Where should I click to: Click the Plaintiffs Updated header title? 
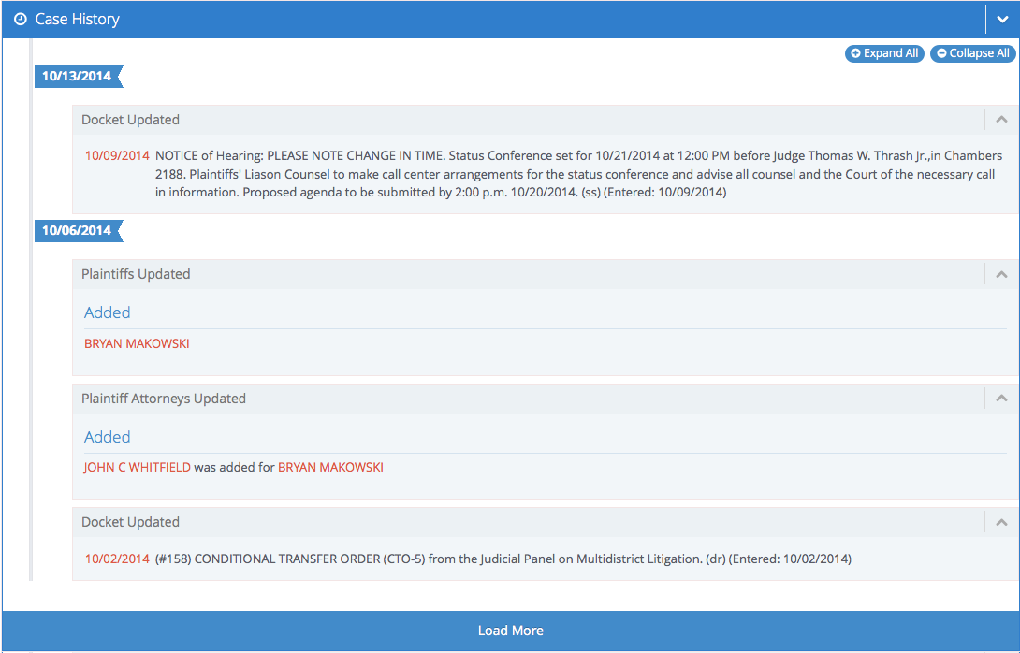136,274
